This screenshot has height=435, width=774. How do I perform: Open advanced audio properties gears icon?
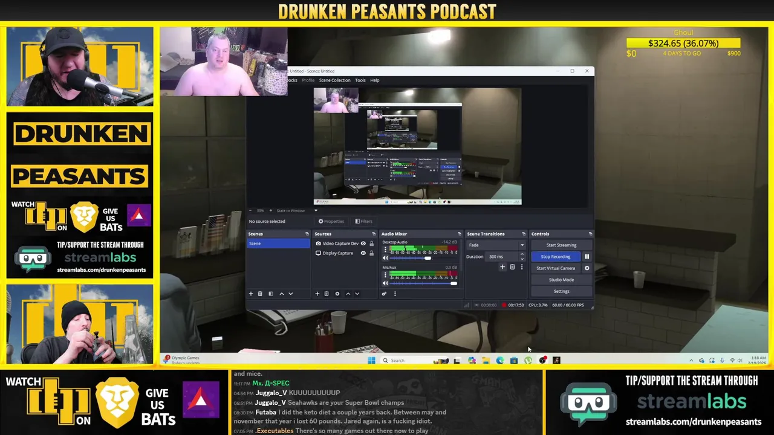[384, 294]
